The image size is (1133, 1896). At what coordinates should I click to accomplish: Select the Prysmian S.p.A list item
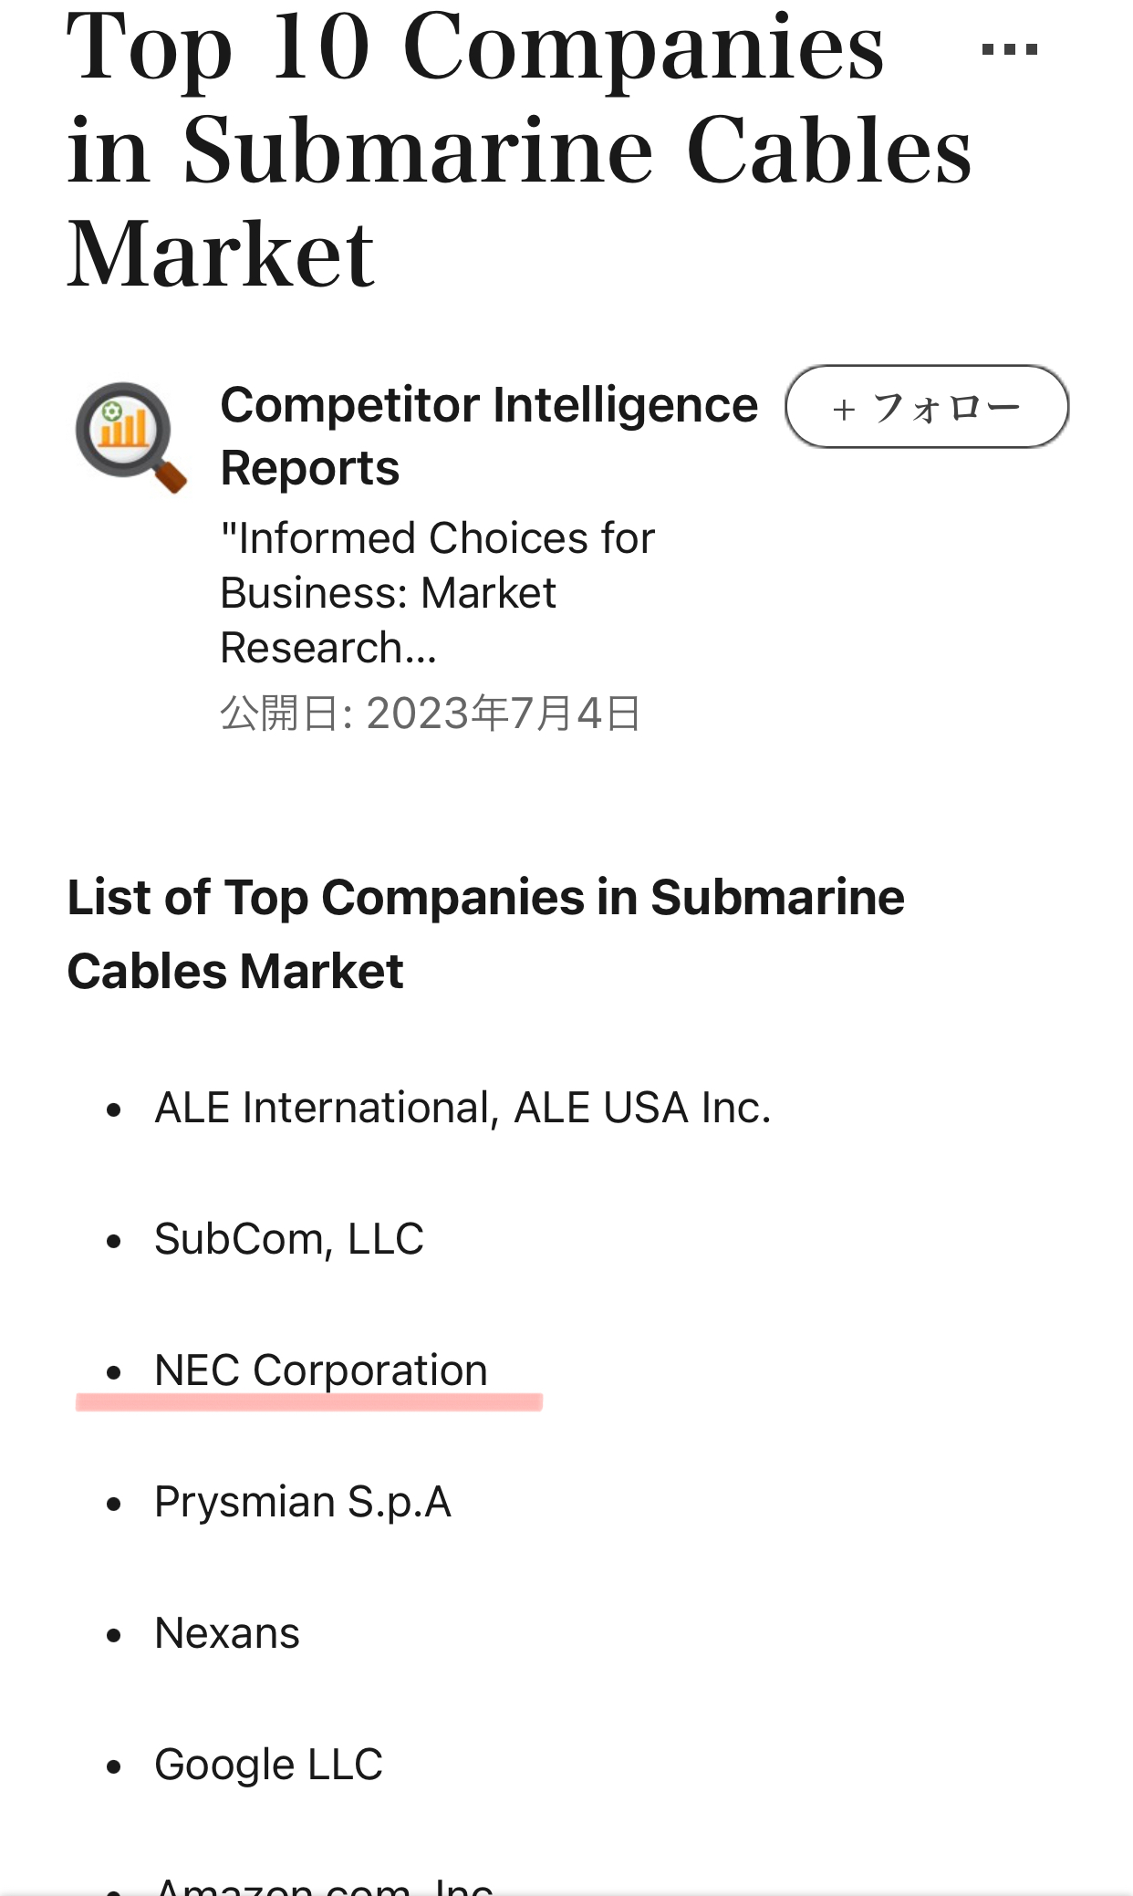coord(303,1502)
